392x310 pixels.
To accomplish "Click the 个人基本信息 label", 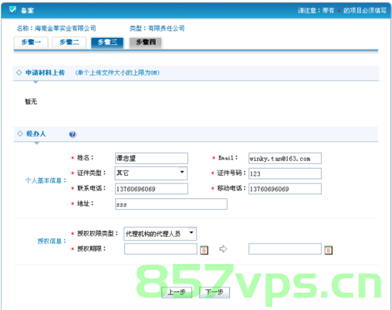I will (45, 180).
